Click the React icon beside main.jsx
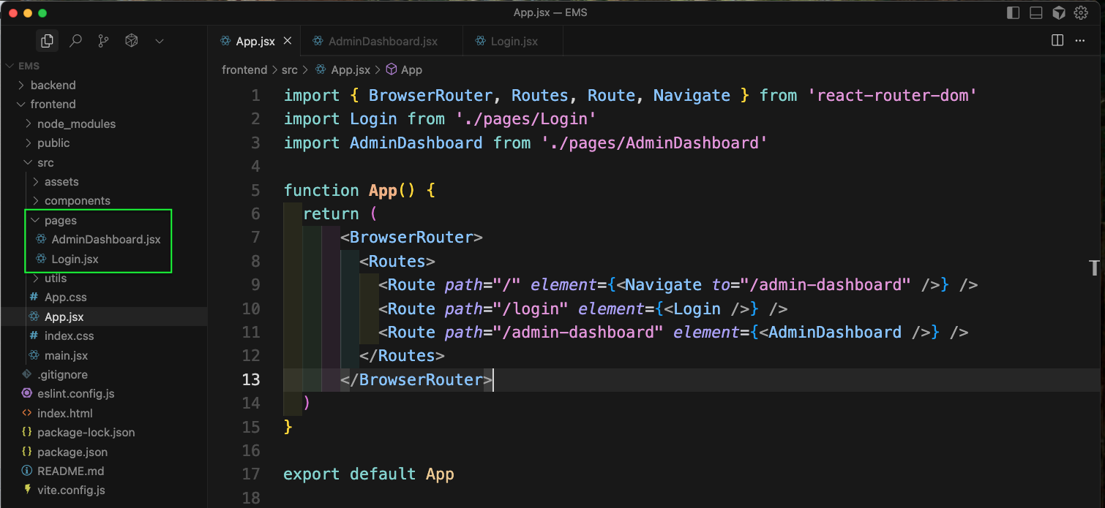 coord(34,355)
